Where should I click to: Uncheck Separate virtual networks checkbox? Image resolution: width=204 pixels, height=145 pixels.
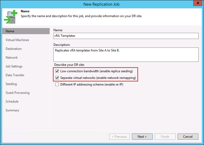(x=57, y=78)
